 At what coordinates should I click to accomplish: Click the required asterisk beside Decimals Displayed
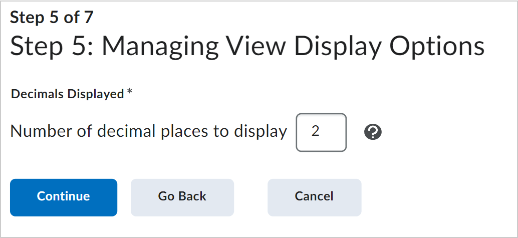129,92
